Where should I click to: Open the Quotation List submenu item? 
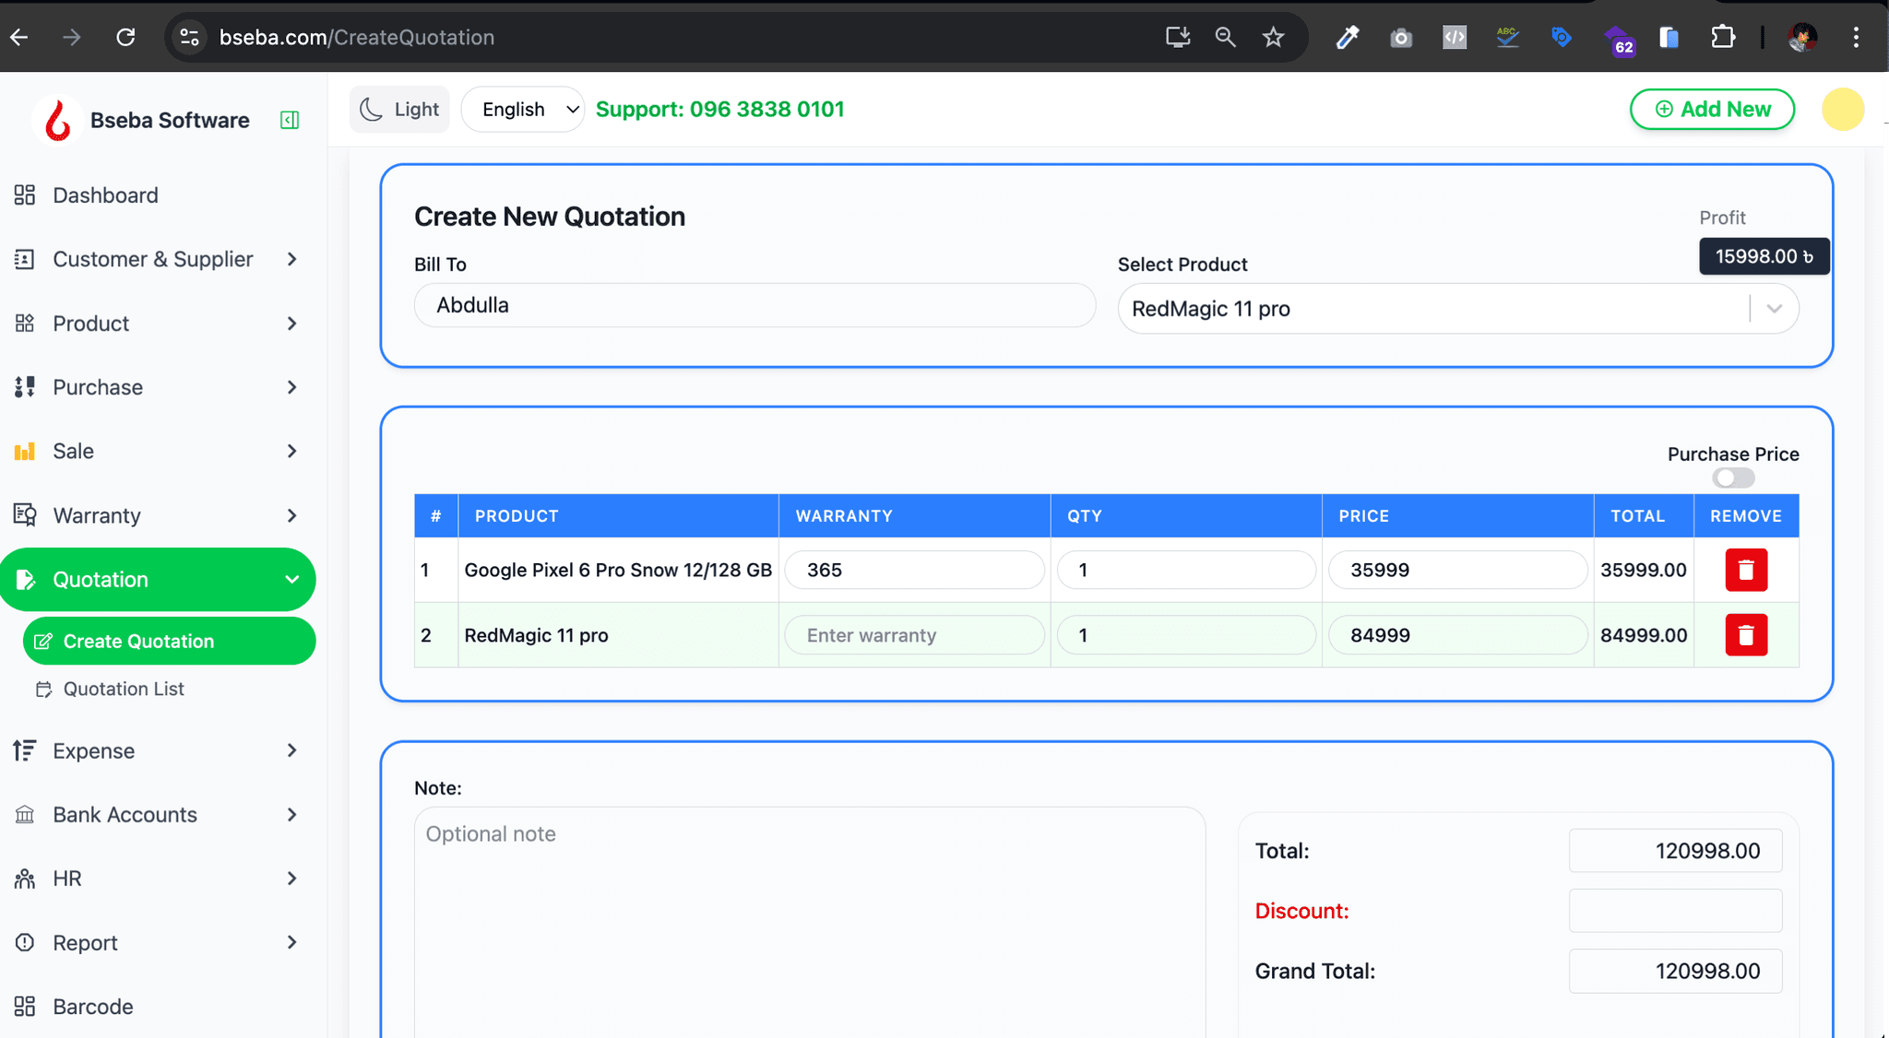pos(124,689)
